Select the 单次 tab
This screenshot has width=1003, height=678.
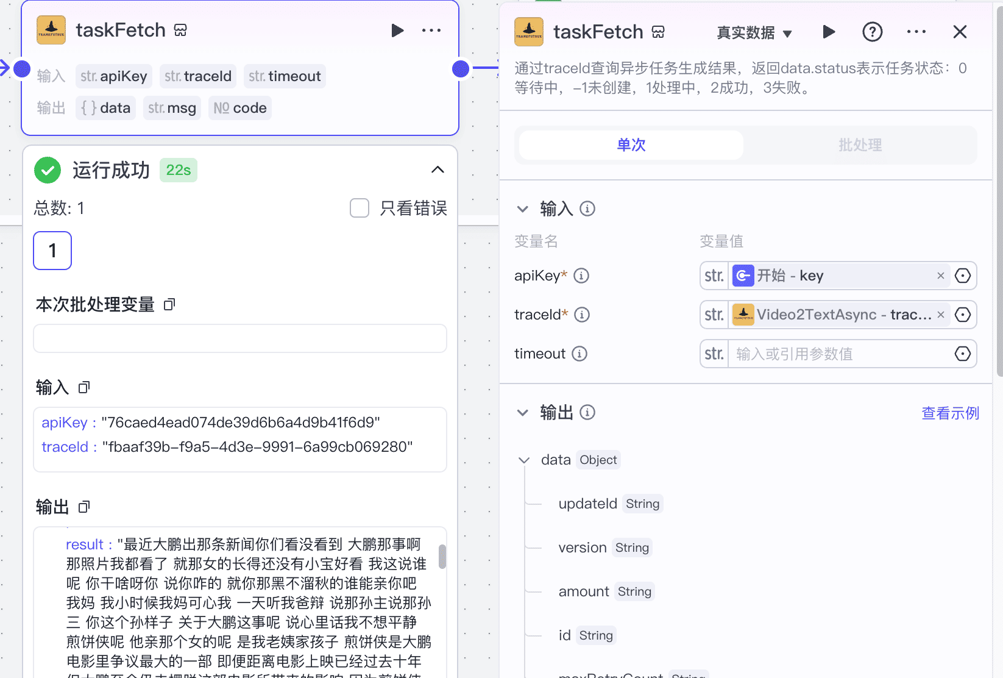tap(630, 145)
